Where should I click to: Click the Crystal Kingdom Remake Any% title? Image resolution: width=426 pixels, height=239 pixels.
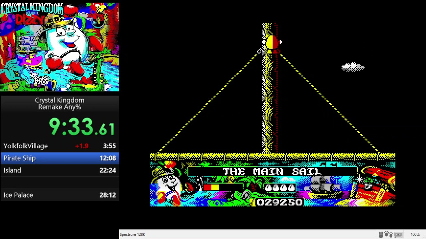pos(60,104)
